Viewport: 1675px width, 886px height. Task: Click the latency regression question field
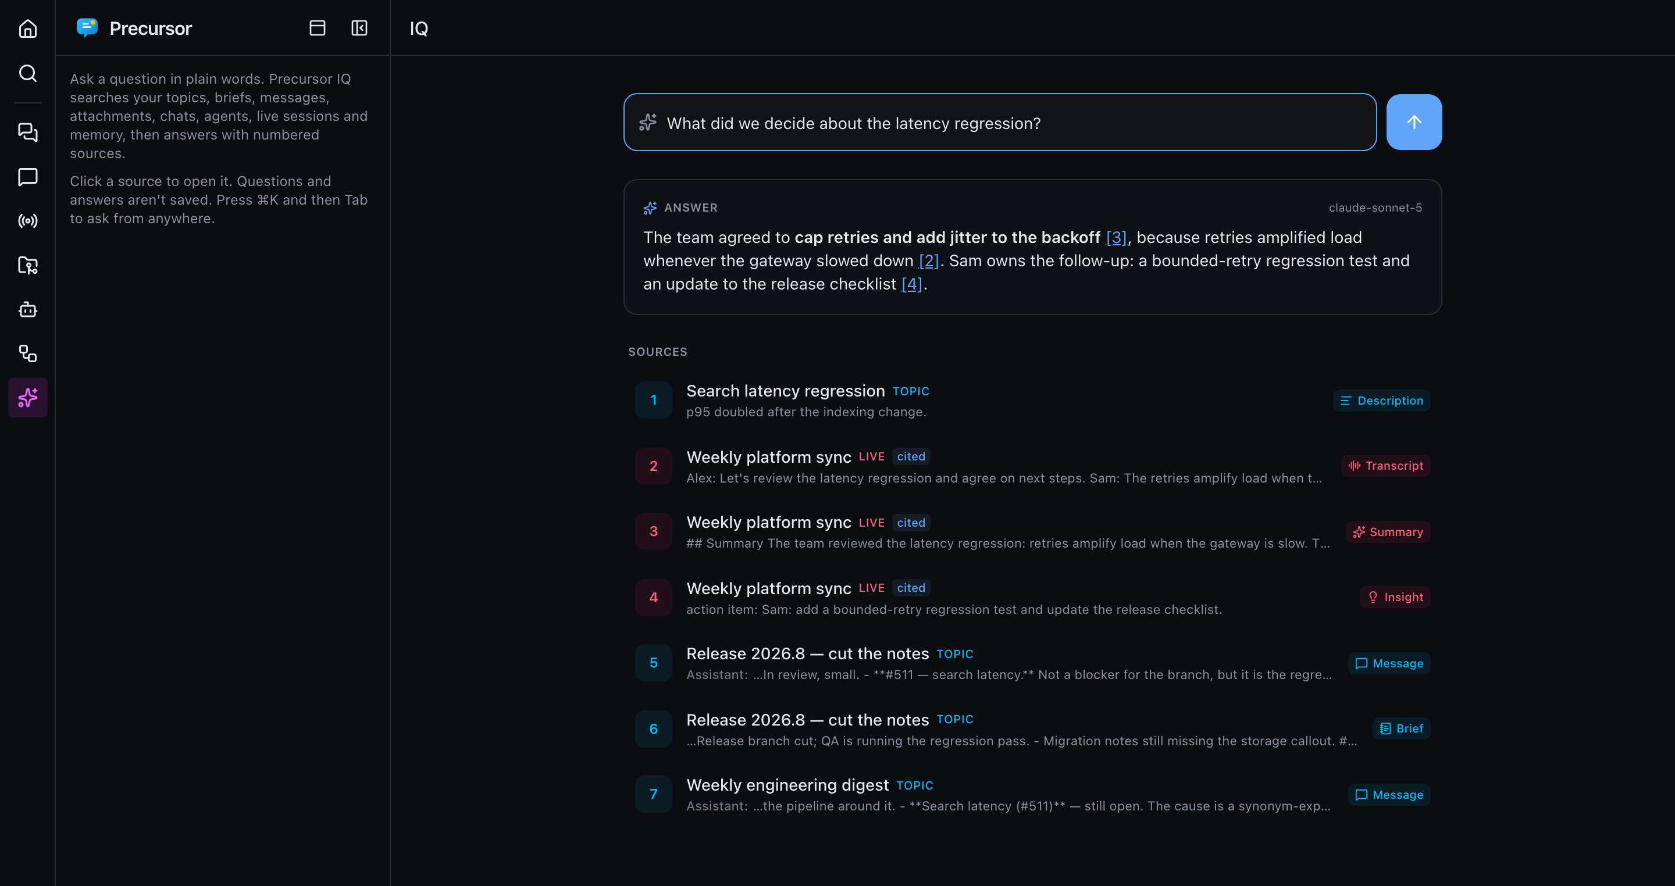pos(999,122)
